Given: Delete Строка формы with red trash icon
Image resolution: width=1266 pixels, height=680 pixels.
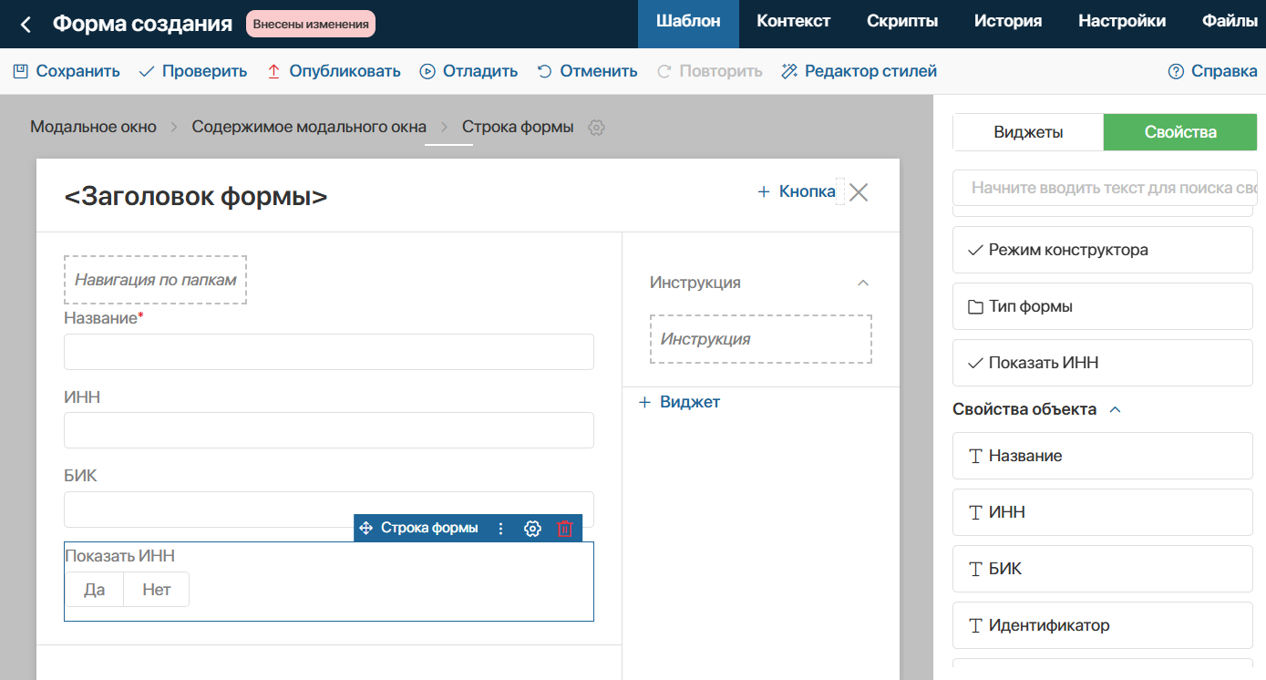Looking at the screenshot, I should 565,528.
